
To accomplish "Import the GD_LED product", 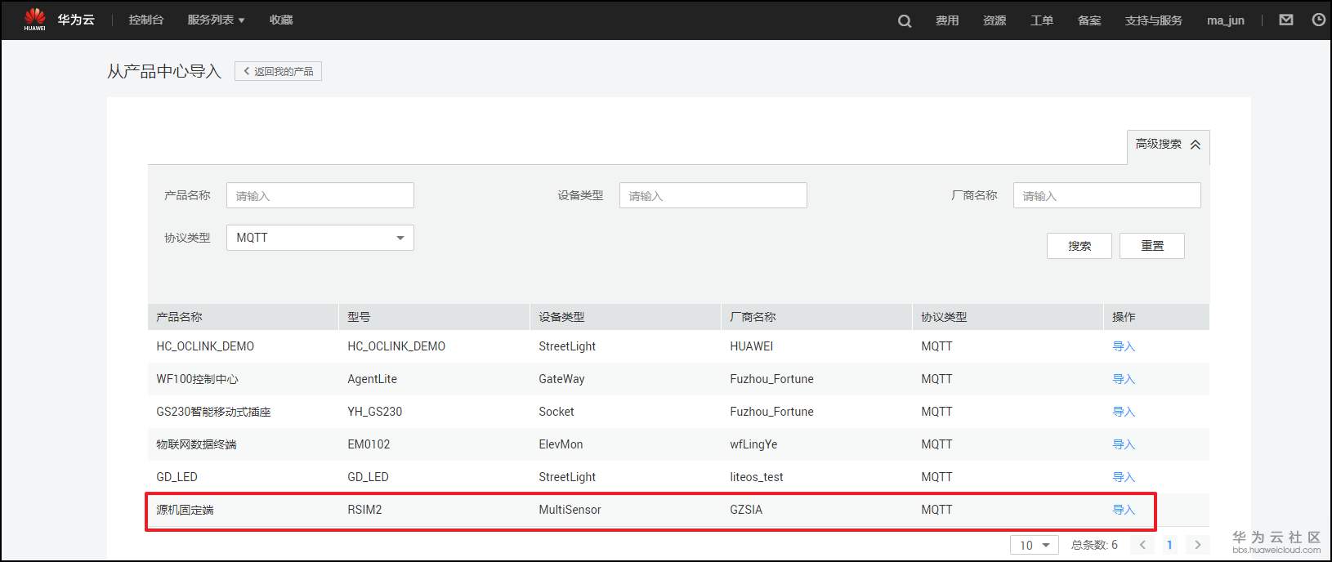I will coord(1124,477).
